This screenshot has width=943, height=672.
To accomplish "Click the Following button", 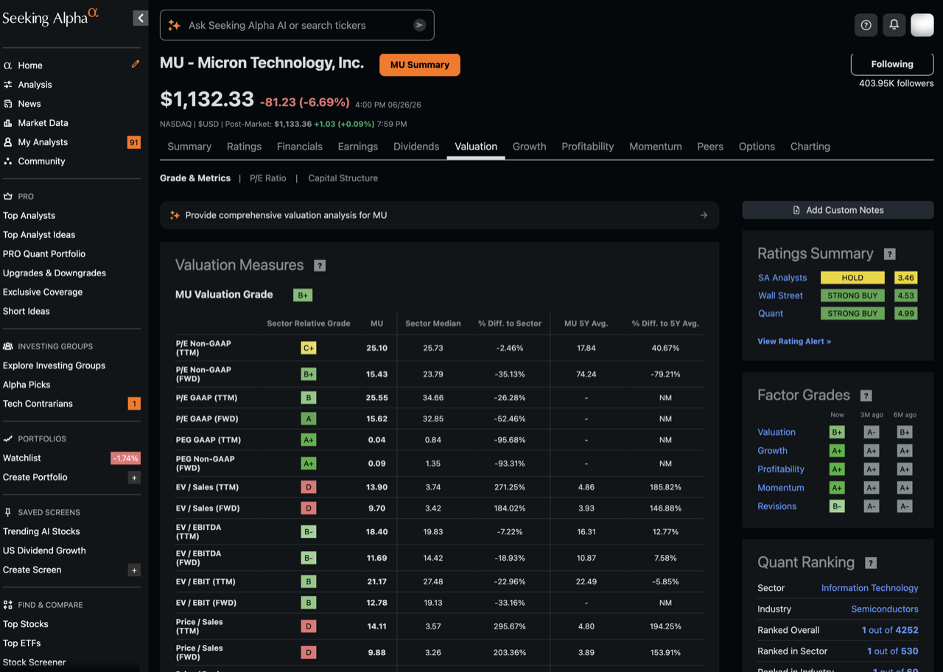I will [892, 64].
